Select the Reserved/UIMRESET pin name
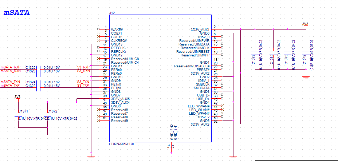 coord(193,52)
